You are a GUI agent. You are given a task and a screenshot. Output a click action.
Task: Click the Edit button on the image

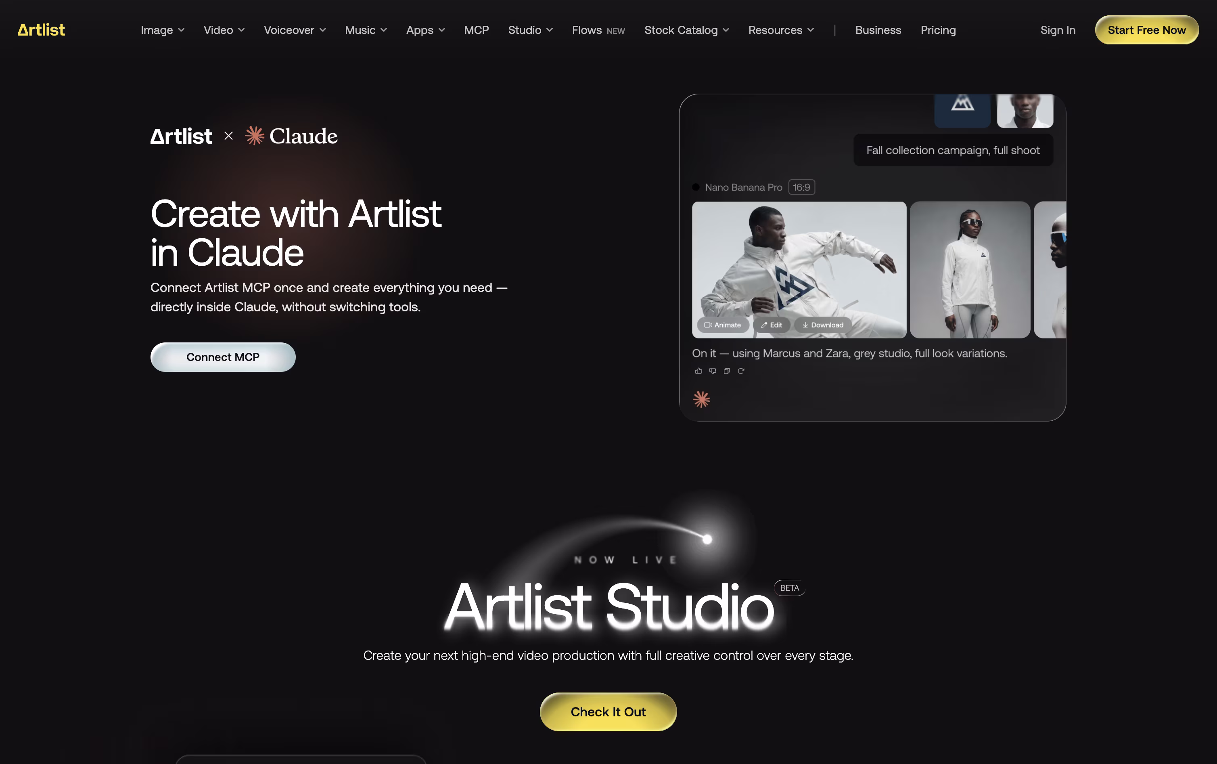pos(772,325)
